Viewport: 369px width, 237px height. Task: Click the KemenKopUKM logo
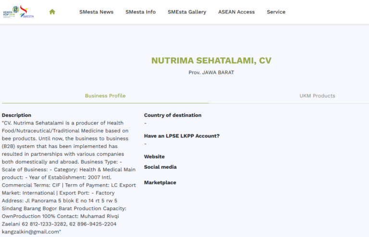click(x=11, y=12)
